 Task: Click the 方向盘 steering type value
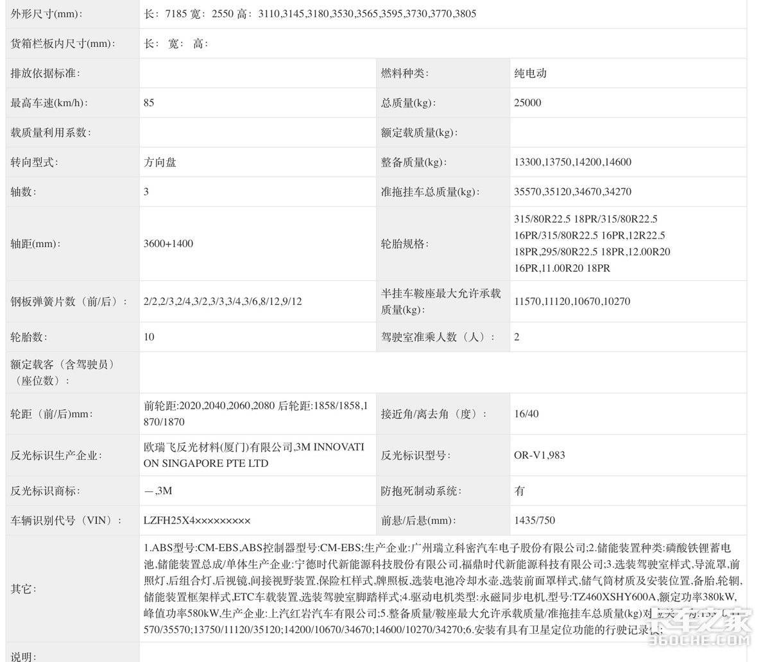pyautogui.click(x=160, y=162)
